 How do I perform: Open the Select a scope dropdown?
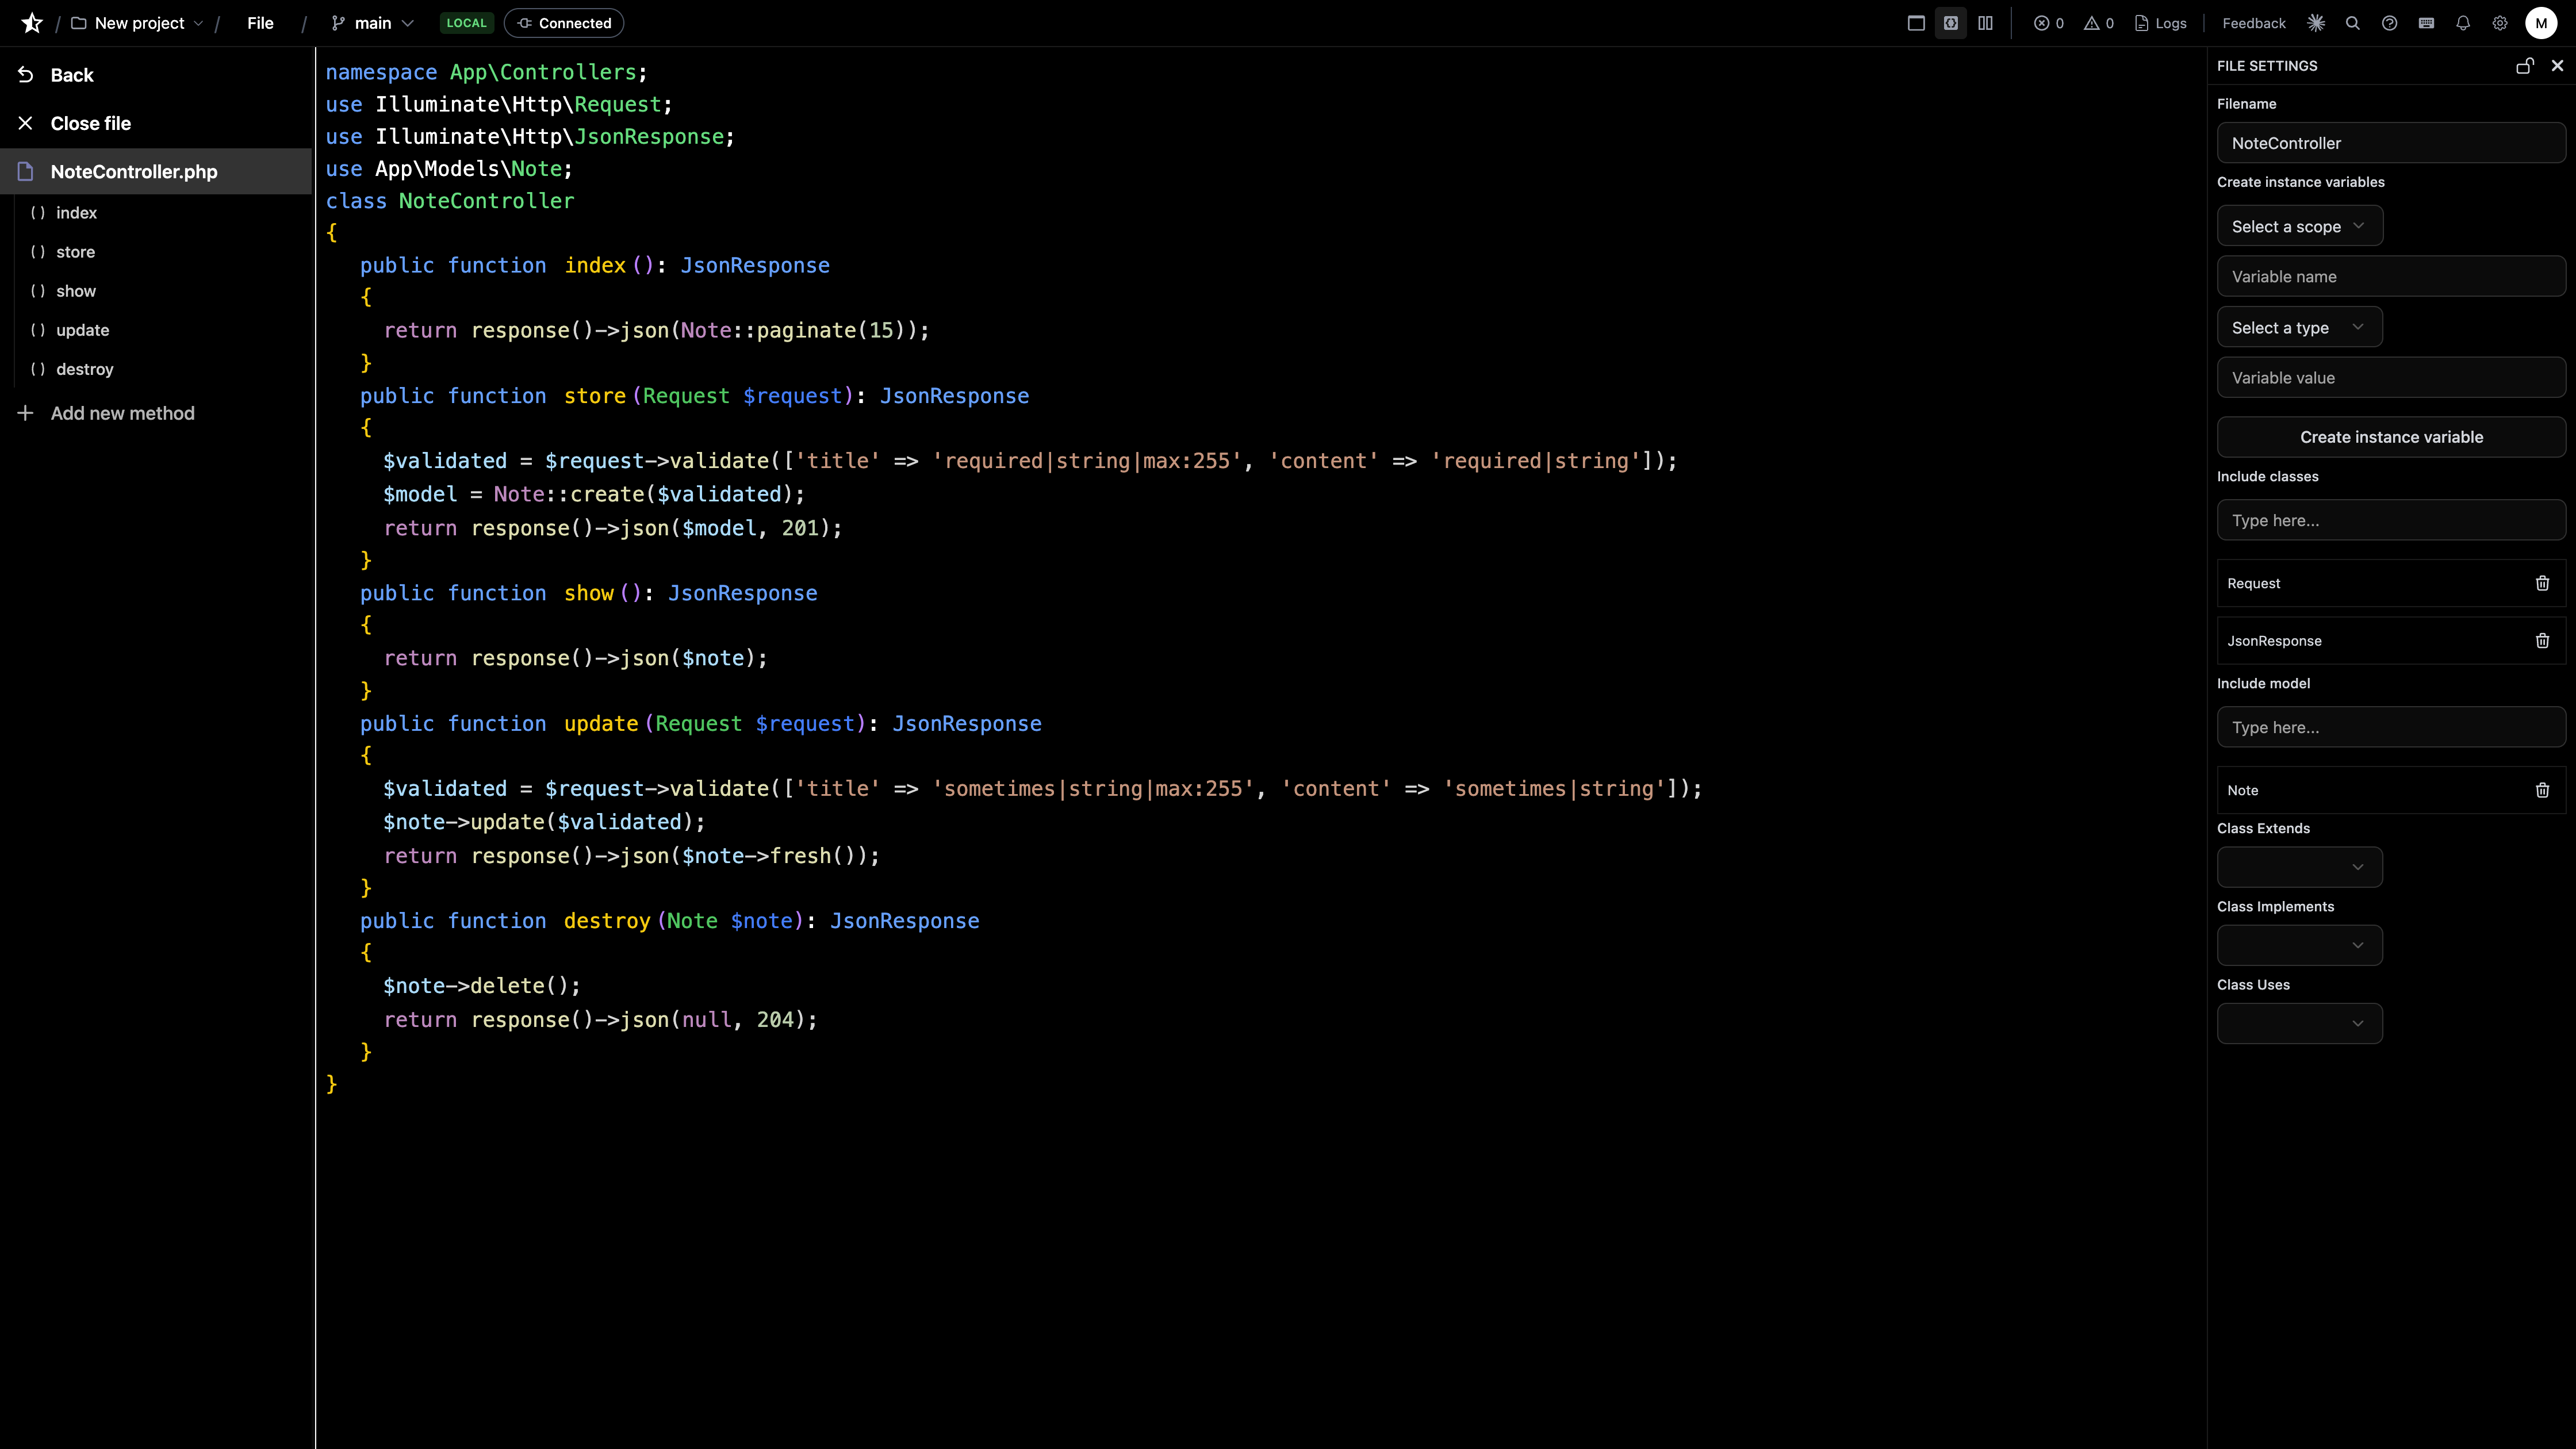pos(2299,225)
